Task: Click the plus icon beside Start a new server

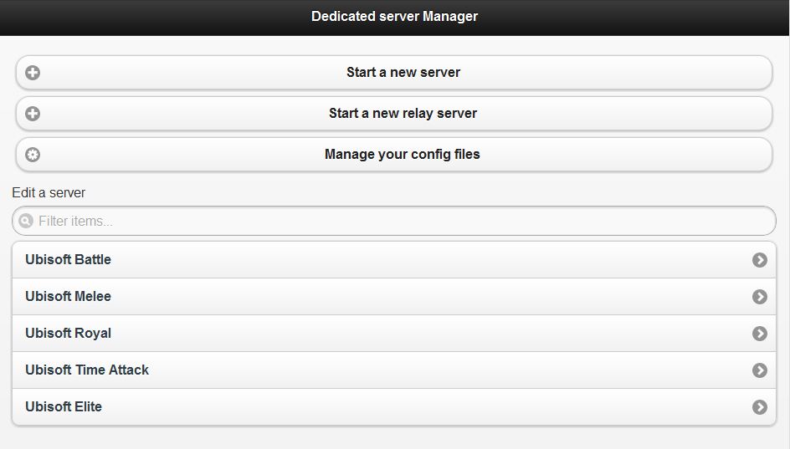Action: point(33,73)
